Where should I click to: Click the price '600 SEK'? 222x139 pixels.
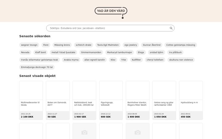106,117
